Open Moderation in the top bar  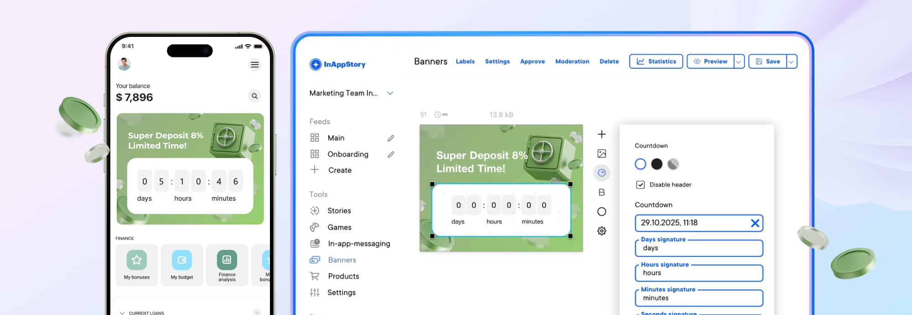coord(572,61)
